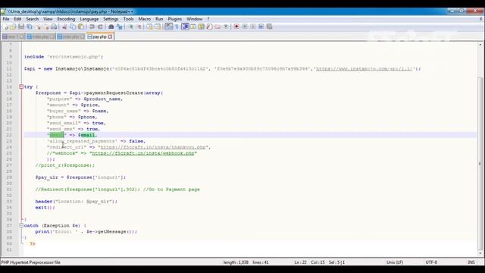The height and width of the screenshot is (273, 485).
Task: Click the Close All toolbar icon
Action: tap(46, 27)
